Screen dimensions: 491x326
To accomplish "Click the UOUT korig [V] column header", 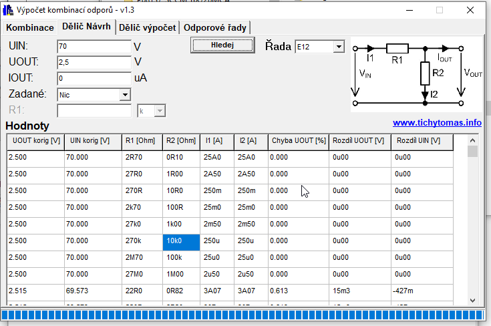I will tap(36, 141).
